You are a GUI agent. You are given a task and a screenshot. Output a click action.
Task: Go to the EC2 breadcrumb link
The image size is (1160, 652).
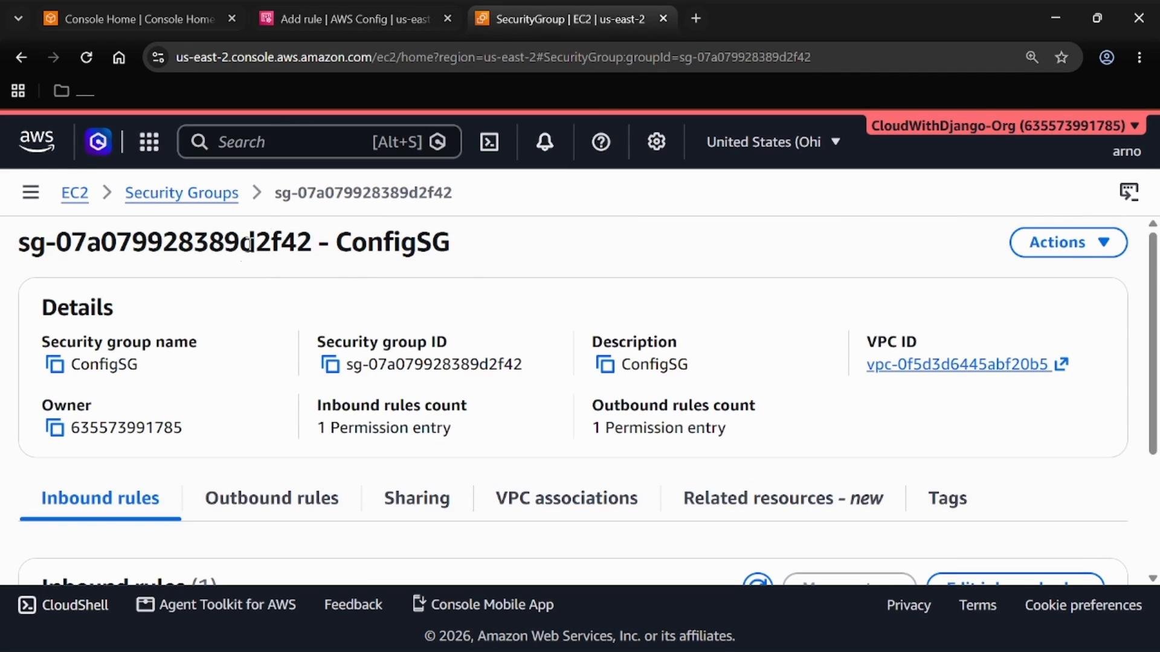(x=75, y=193)
